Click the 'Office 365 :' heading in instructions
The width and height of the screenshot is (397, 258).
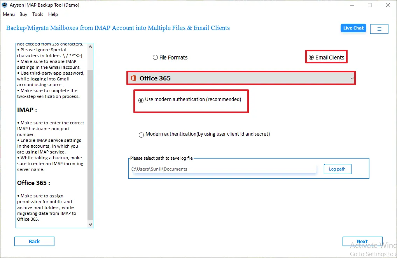[x=34, y=183]
